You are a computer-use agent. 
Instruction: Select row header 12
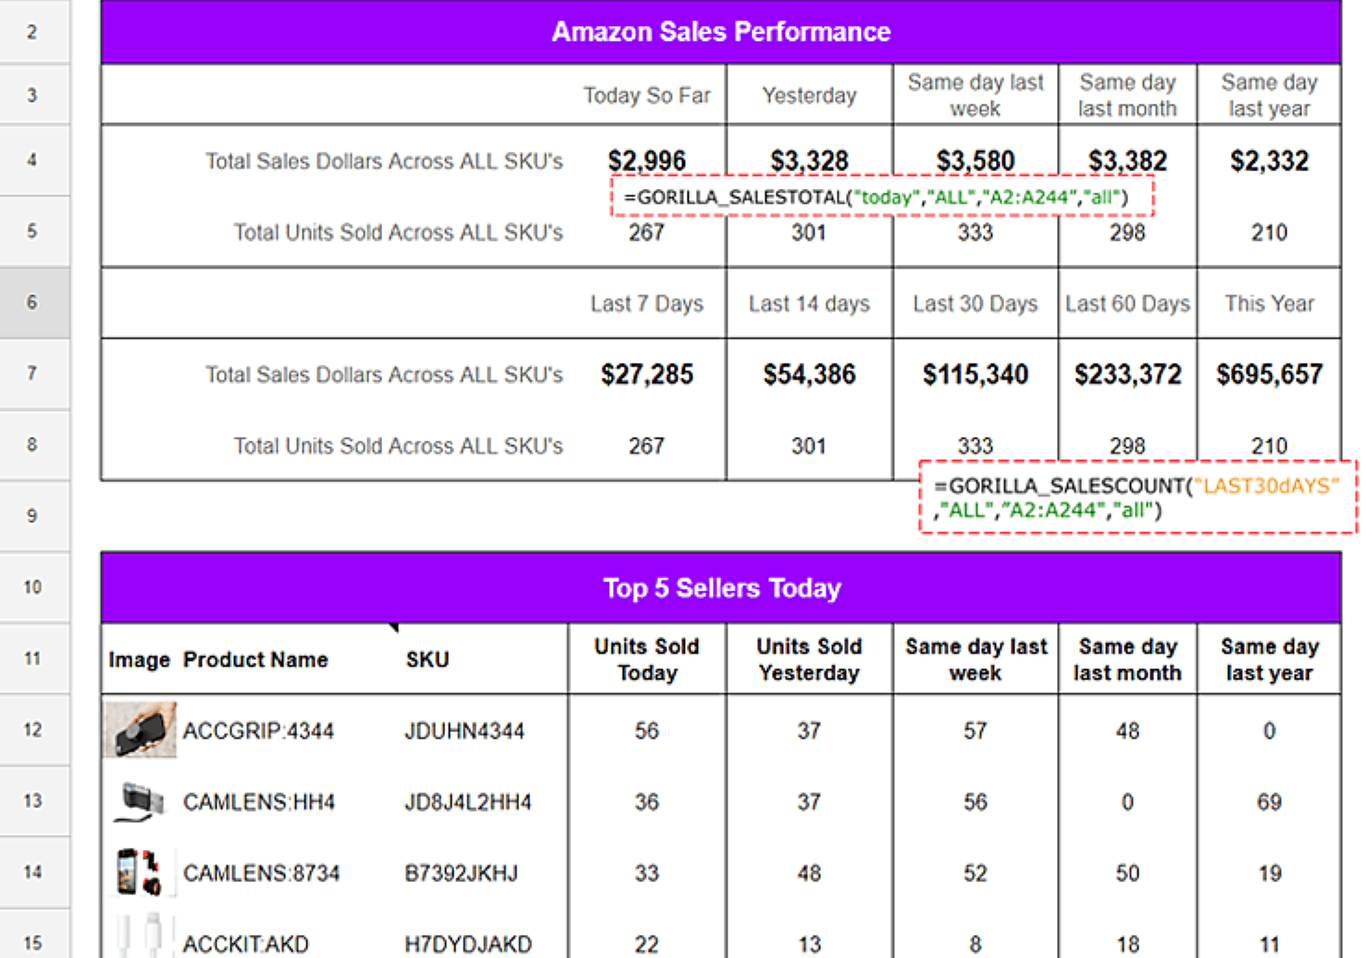pos(33,730)
